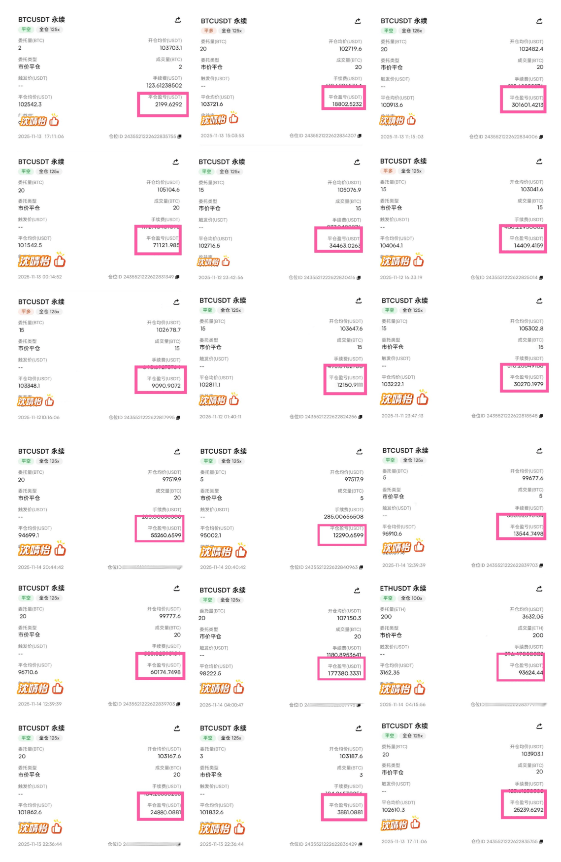Copy position ID ending in 836429

pos(361,844)
